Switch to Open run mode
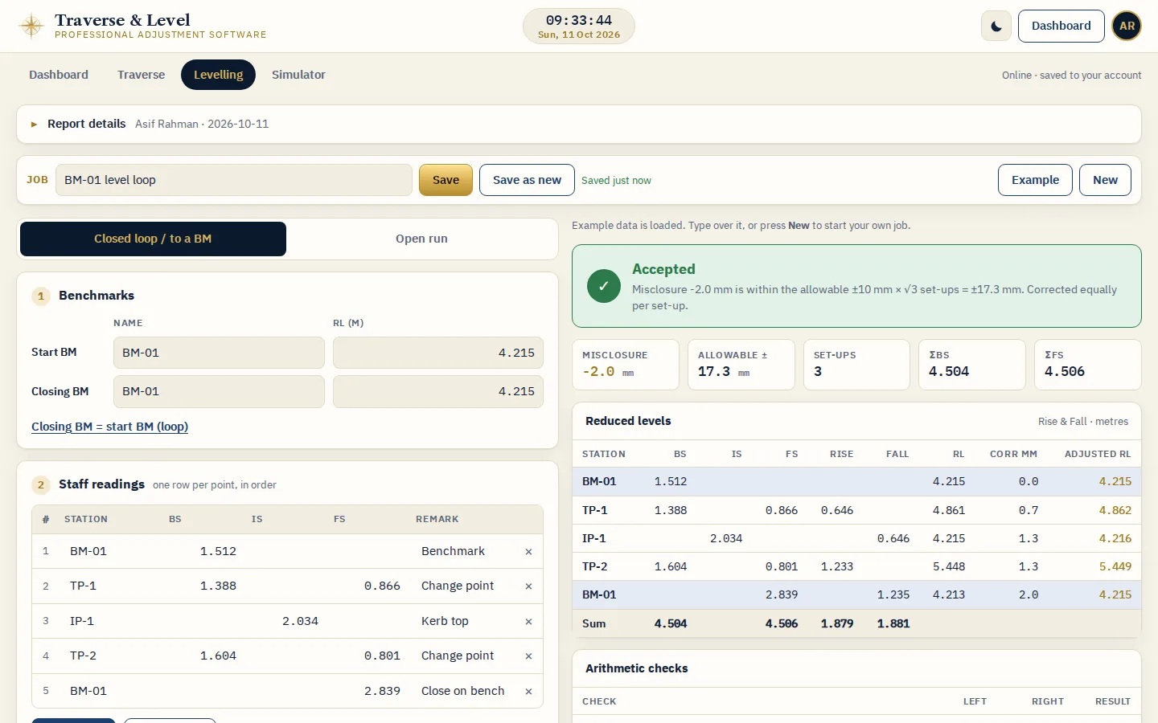Image resolution: width=1158 pixels, height=723 pixels. coord(421,239)
